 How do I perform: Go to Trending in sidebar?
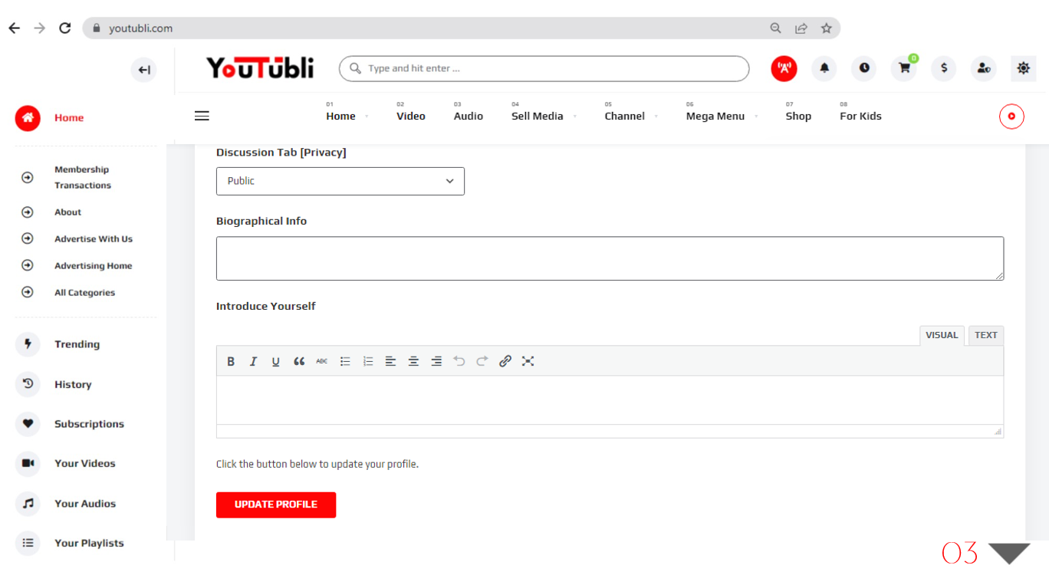click(x=77, y=344)
